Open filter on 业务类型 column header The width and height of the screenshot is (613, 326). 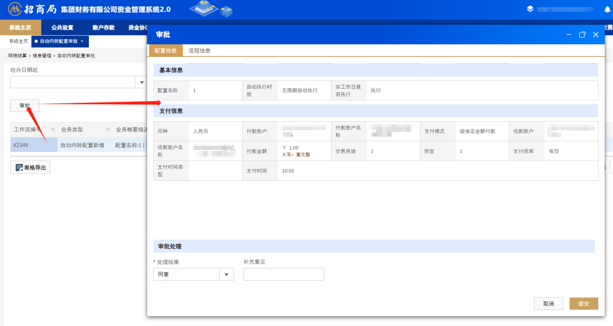[x=107, y=130]
